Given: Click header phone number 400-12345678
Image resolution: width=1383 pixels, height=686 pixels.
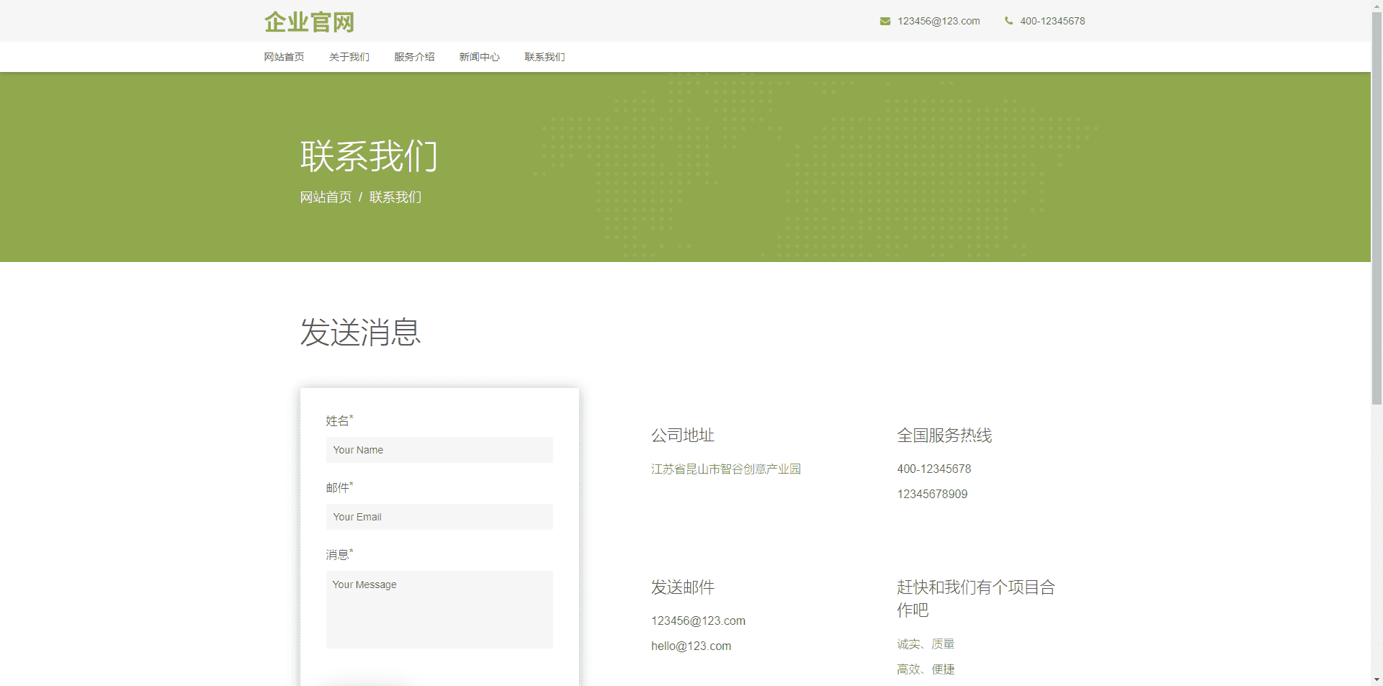Looking at the screenshot, I should 1052,21.
